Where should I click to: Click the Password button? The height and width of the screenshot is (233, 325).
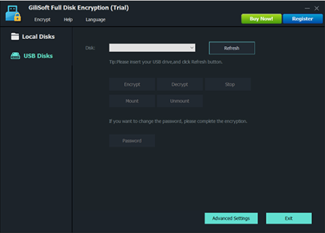click(x=132, y=141)
